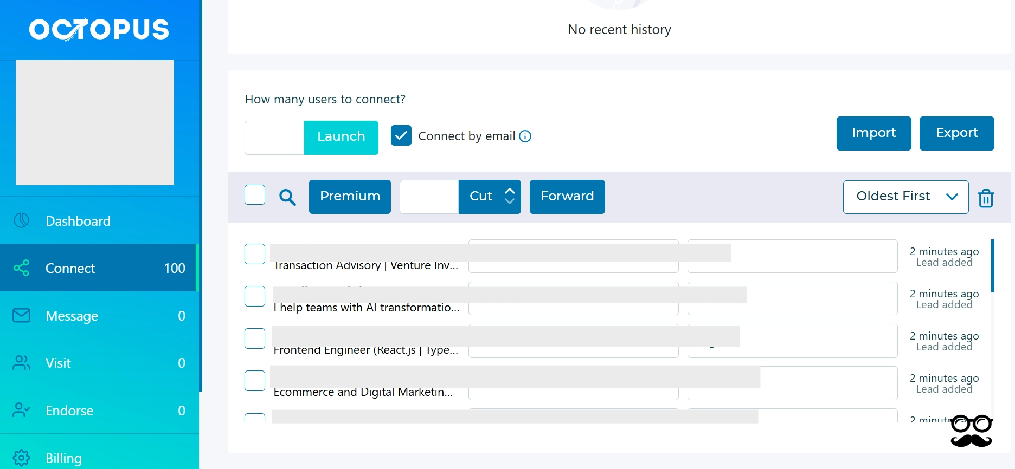1015x469 pixels.
Task: Open the Connect section
Action: pos(99,268)
